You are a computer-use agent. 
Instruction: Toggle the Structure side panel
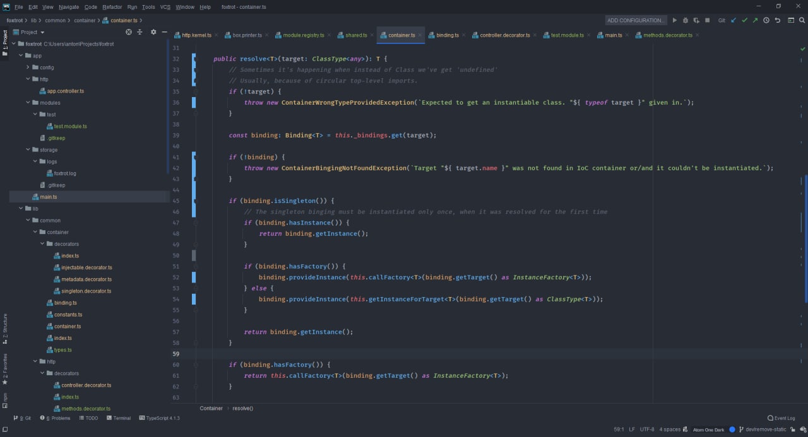click(5, 326)
